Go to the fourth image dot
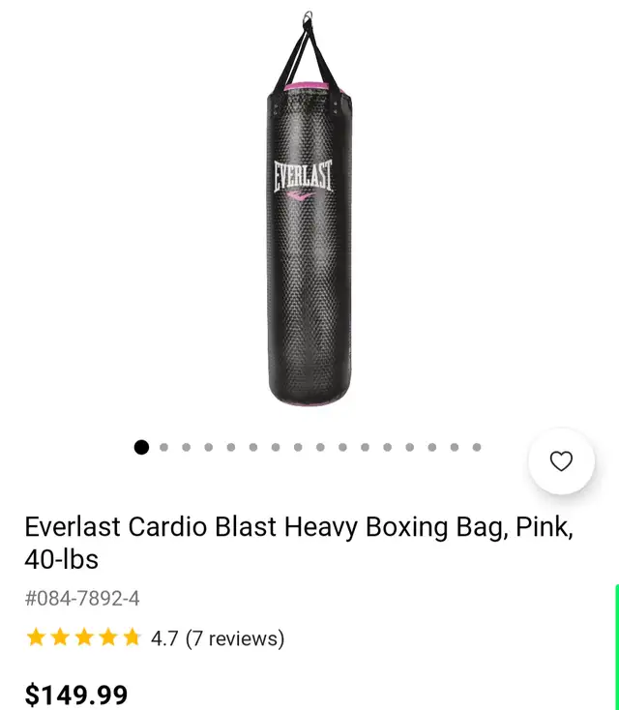 [208, 447]
